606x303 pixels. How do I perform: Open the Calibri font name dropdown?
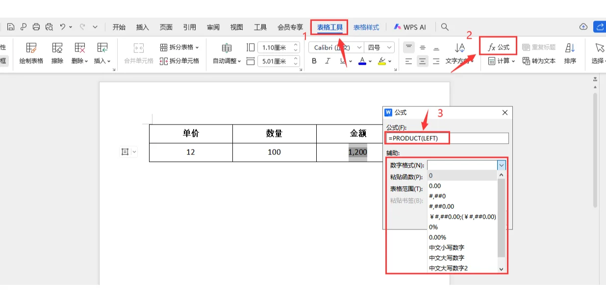(x=359, y=48)
